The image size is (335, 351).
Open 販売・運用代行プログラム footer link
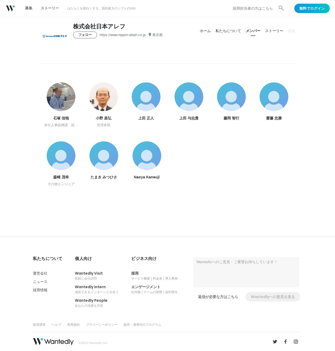pyautogui.click(x=142, y=325)
